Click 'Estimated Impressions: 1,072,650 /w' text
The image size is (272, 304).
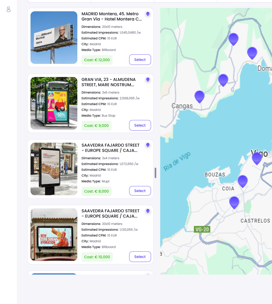110,164
